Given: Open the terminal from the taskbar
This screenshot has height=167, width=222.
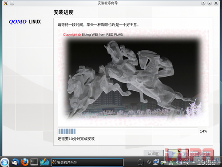Looking at the screenshot, I should pyautogui.click(x=34, y=162).
